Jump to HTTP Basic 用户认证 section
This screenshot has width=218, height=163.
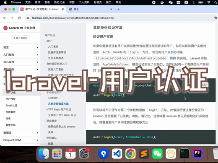point(59,109)
